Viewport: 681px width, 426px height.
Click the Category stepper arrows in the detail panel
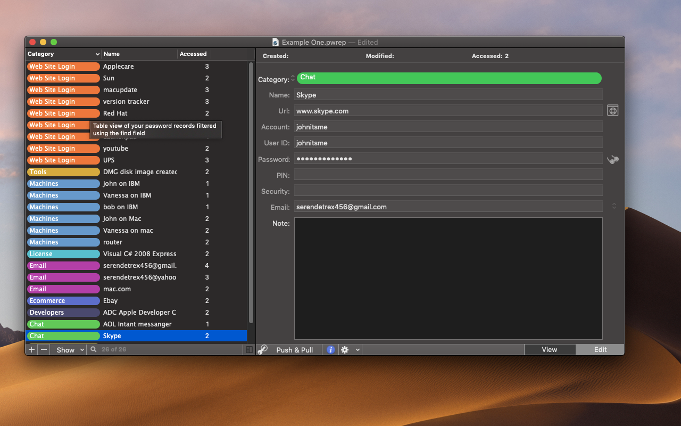293,79
